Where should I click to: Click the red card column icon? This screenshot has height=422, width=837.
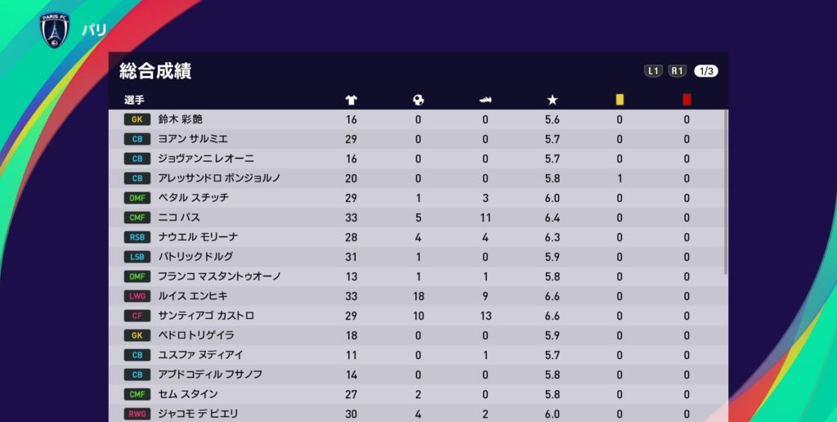click(x=687, y=100)
